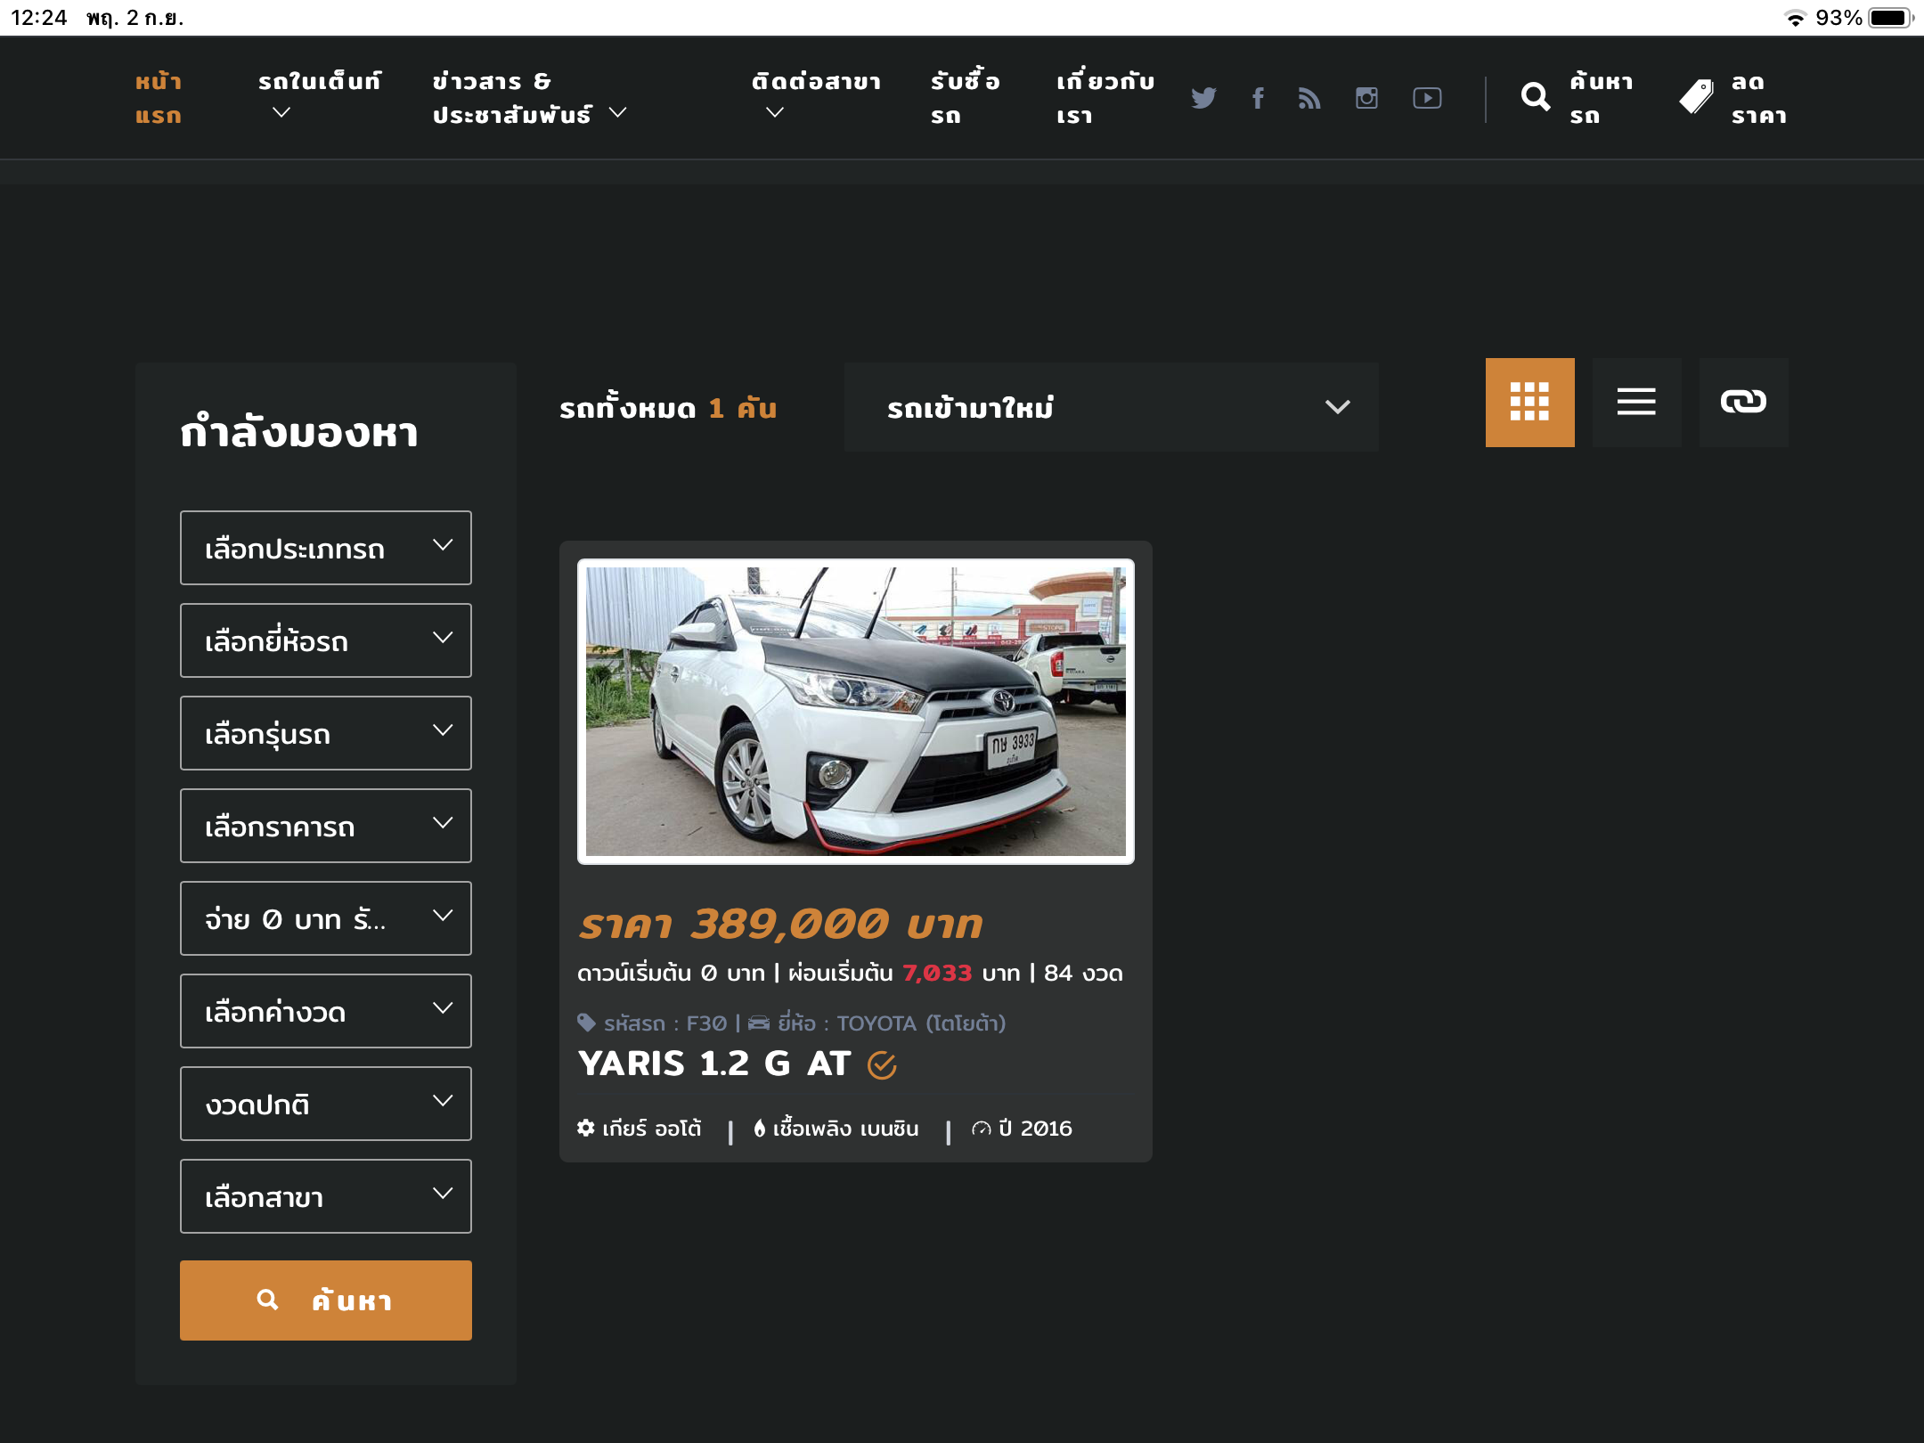Click the RSS feed icon
Image resolution: width=1924 pixels, height=1443 pixels.
point(1309,98)
